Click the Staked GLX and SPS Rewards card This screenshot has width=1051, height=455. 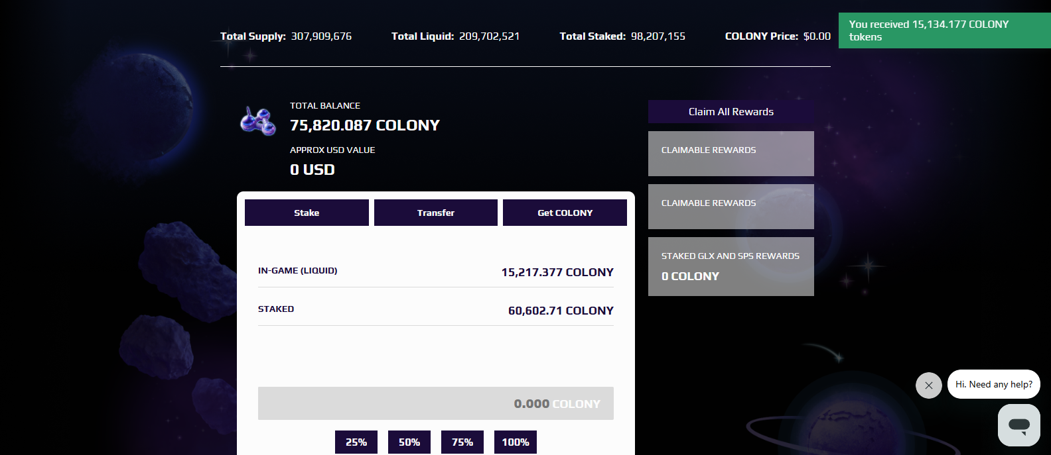click(x=731, y=266)
